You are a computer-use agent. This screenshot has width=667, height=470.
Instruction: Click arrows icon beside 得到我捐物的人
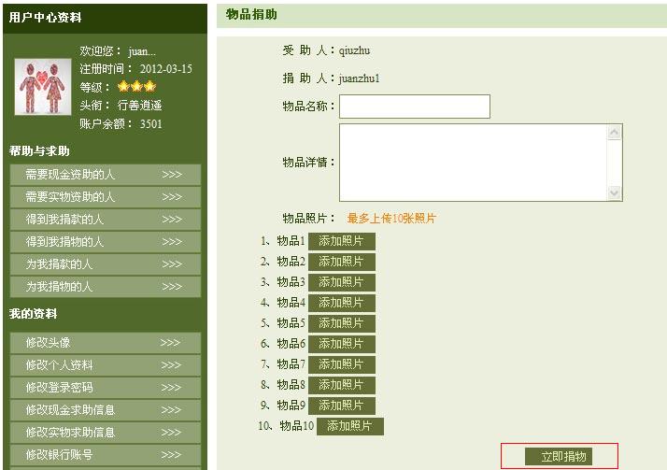click(x=172, y=242)
